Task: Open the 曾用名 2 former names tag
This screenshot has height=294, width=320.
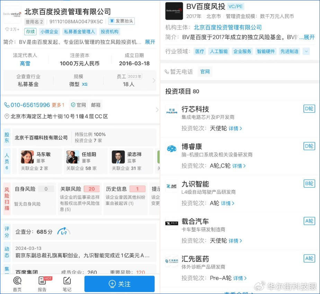Action: click(34, 21)
